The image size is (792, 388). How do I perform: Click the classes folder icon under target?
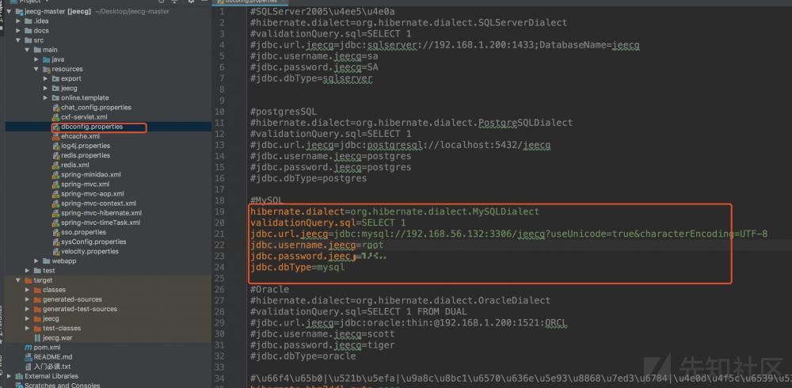point(37,290)
